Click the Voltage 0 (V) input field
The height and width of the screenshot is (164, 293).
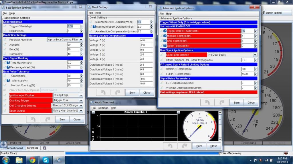point(146,41)
